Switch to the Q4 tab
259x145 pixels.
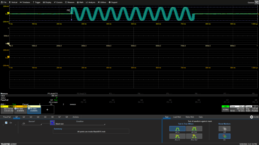[x=38, y=117]
